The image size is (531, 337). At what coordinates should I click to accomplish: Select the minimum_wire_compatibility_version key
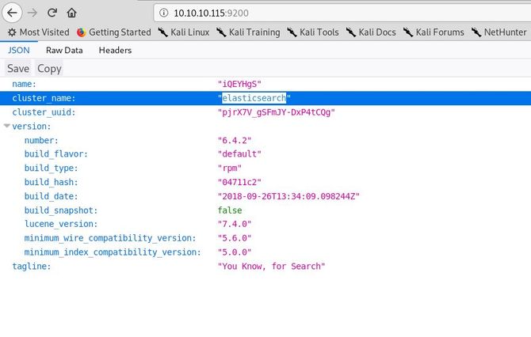[x=110, y=238]
